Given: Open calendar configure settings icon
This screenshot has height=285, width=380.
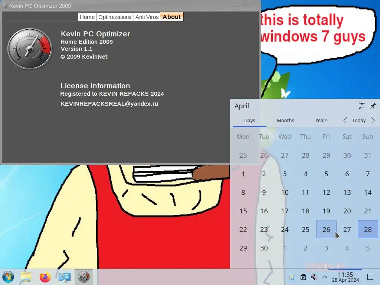Looking at the screenshot, I should tap(361, 106).
